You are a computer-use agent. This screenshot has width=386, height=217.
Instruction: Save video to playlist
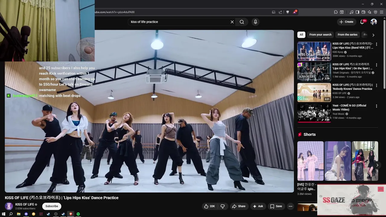click(276, 206)
